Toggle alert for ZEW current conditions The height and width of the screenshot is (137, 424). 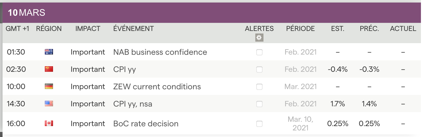tap(259, 87)
